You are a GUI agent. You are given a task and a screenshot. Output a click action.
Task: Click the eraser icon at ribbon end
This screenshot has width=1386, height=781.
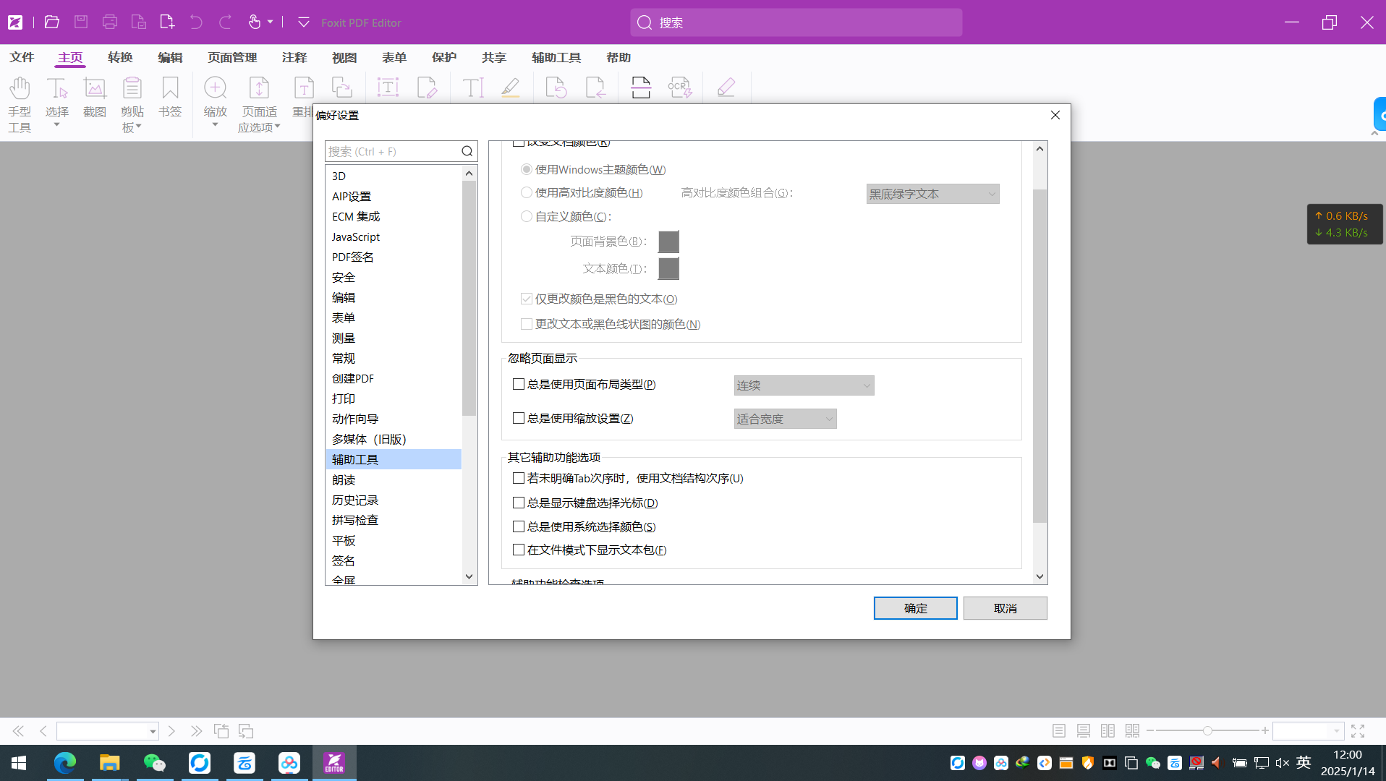(x=726, y=88)
